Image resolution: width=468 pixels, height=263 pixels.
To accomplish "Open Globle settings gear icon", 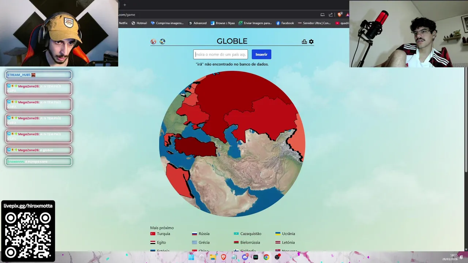I will point(311,42).
